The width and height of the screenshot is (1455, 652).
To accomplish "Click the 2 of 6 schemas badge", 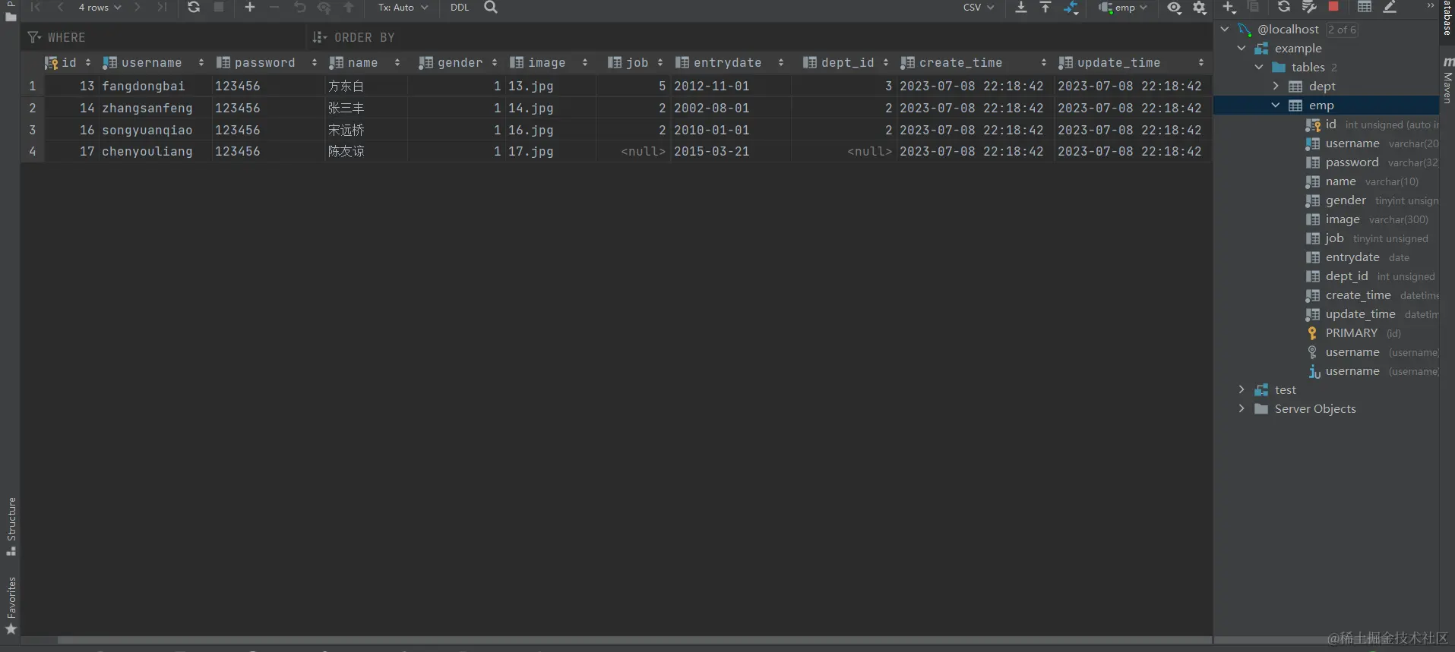I will point(1342,30).
